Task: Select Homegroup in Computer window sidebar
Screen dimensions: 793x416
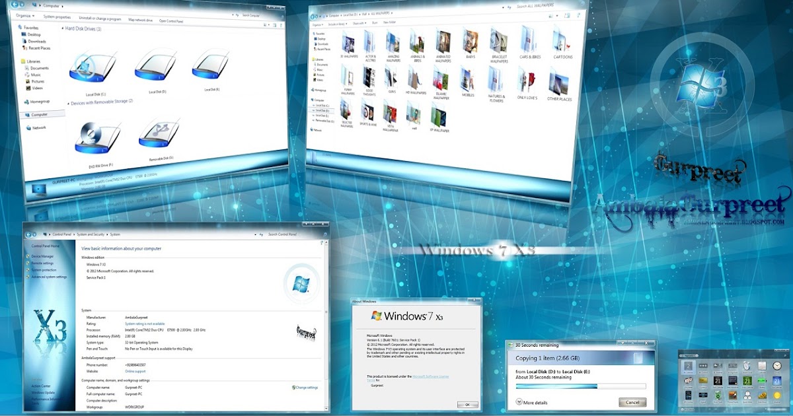Action: tap(35, 102)
